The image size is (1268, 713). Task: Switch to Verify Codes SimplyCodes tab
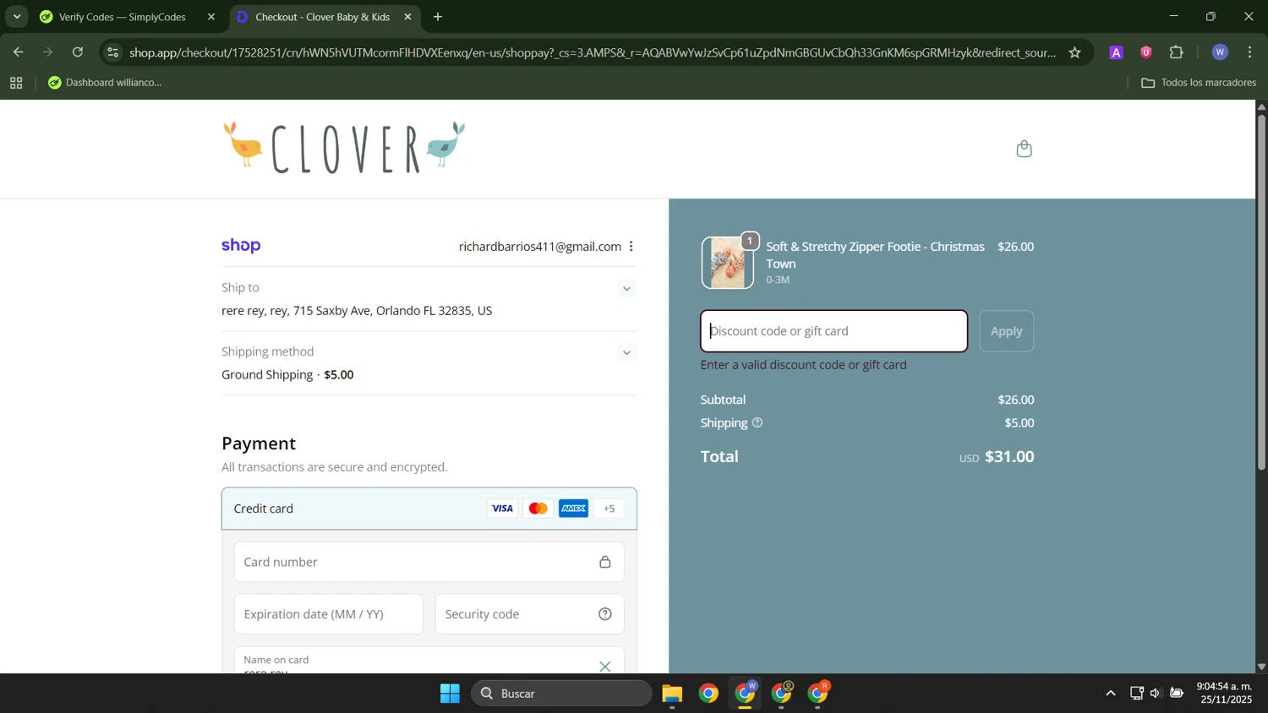pos(123,17)
